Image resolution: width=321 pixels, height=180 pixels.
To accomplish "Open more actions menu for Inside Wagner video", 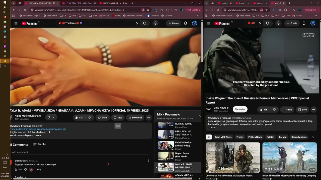I will point(313,109).
